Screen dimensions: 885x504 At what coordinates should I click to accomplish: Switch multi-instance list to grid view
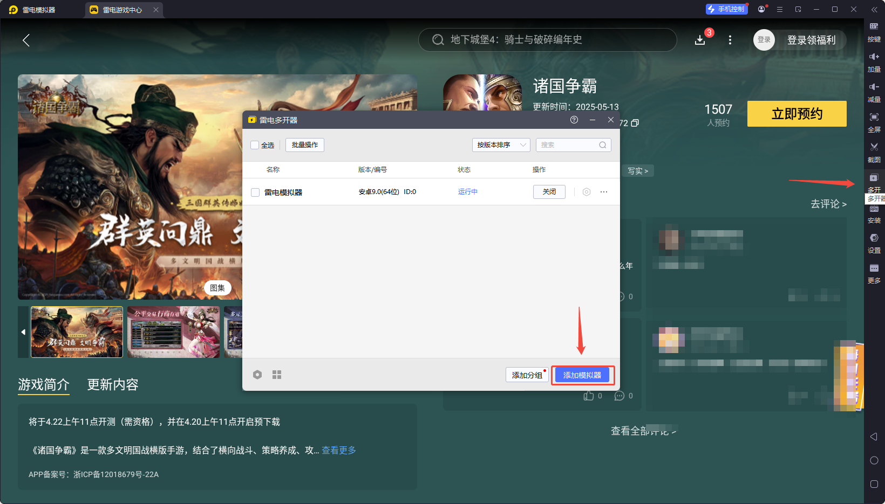click(x=277, y=375)
